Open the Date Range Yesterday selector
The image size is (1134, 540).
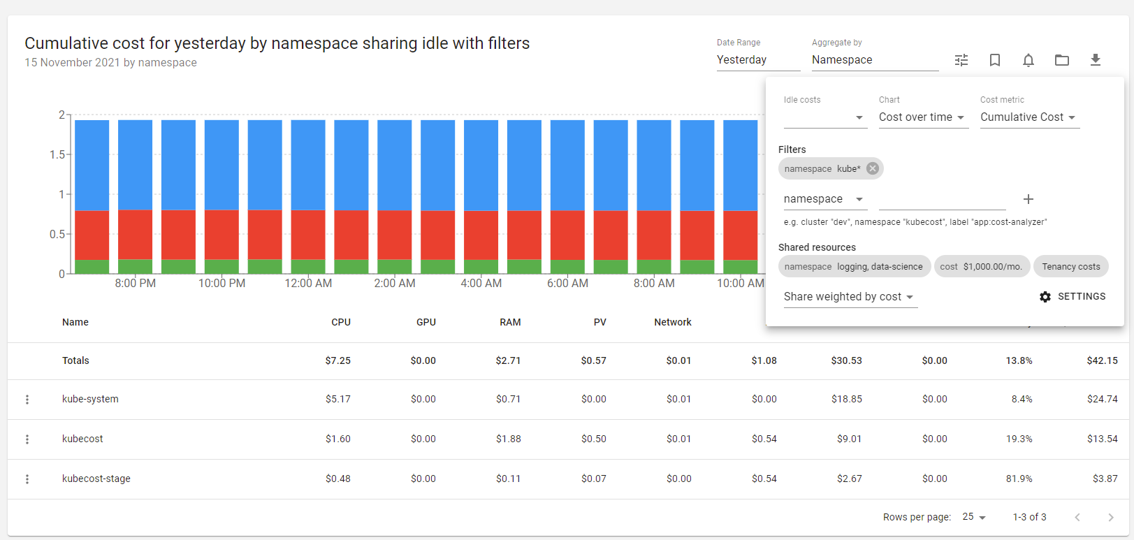pyautogui.click(x=759, y=60)
